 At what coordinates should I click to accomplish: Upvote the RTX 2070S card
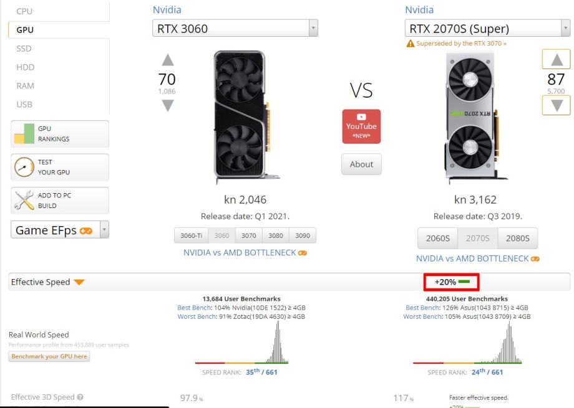[557, 60]
